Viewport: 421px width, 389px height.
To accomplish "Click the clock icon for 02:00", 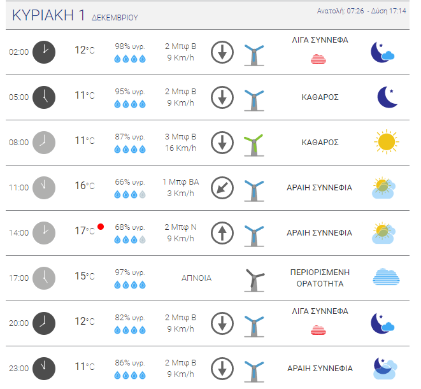I will click(x=44, y=52).
